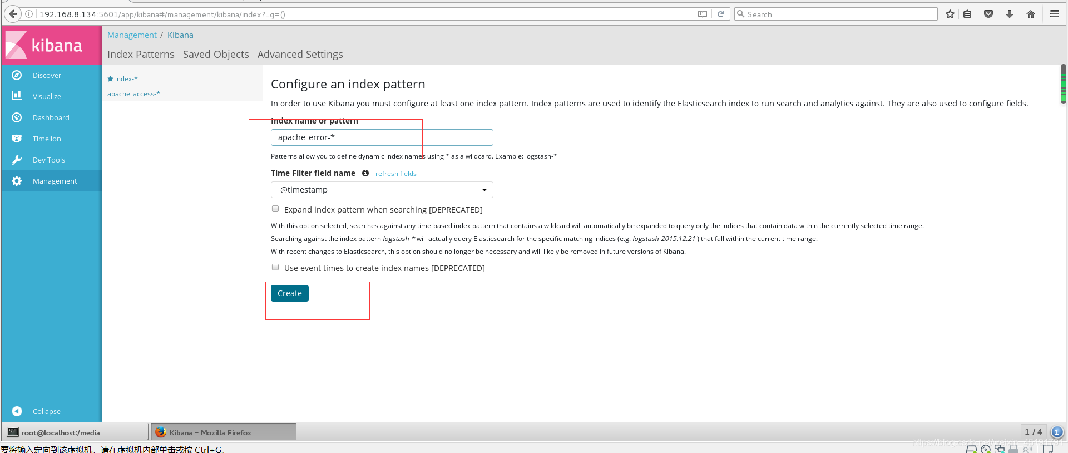Switch to the Saved Objects tab

point(216,54)
